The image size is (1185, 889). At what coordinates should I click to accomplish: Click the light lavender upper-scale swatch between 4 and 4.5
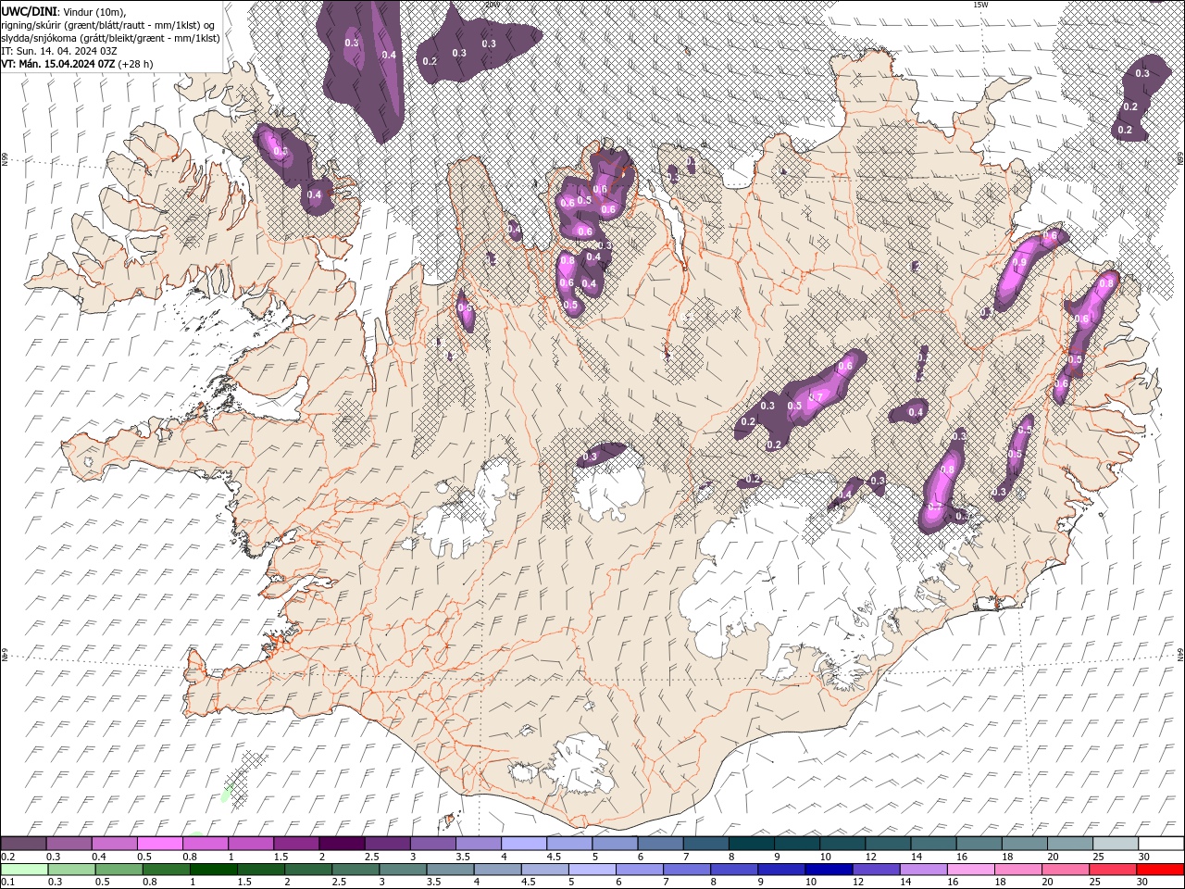click(524, 844)
